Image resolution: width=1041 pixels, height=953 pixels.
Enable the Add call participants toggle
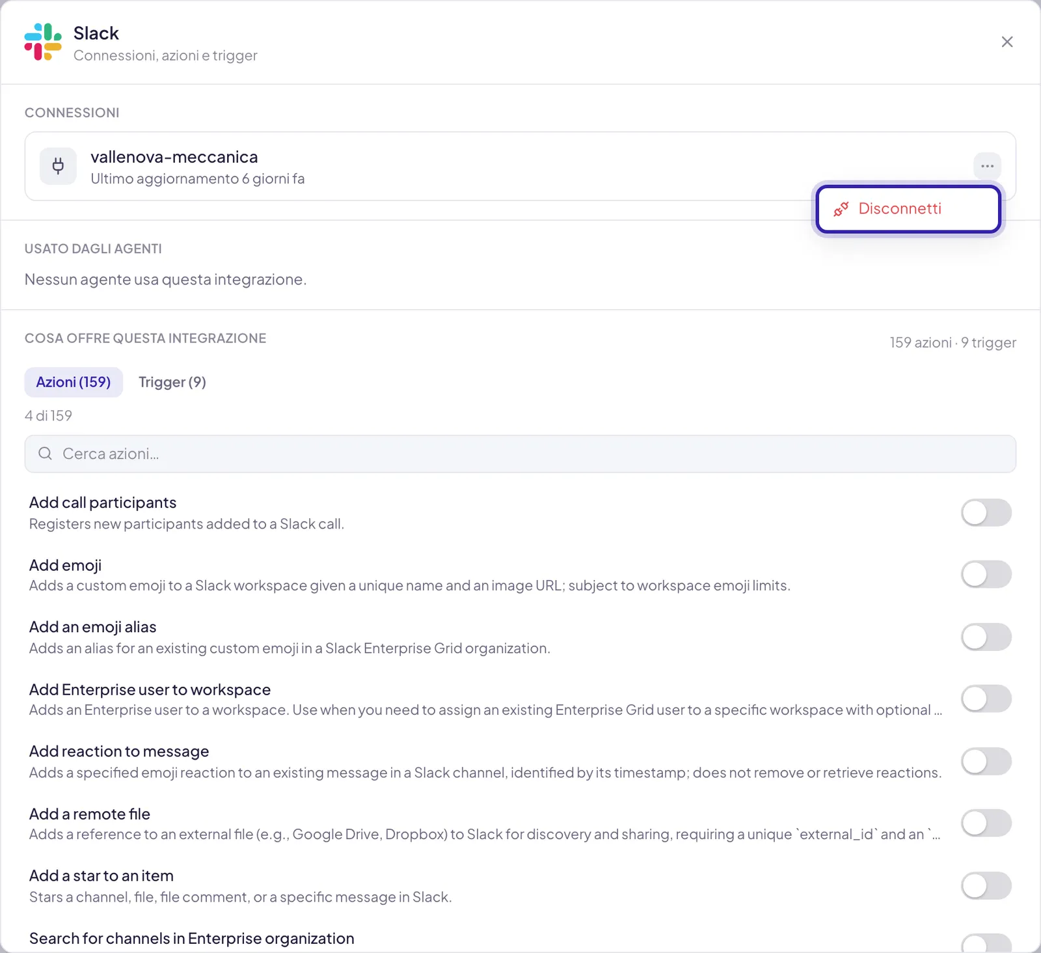pos(986,513)
